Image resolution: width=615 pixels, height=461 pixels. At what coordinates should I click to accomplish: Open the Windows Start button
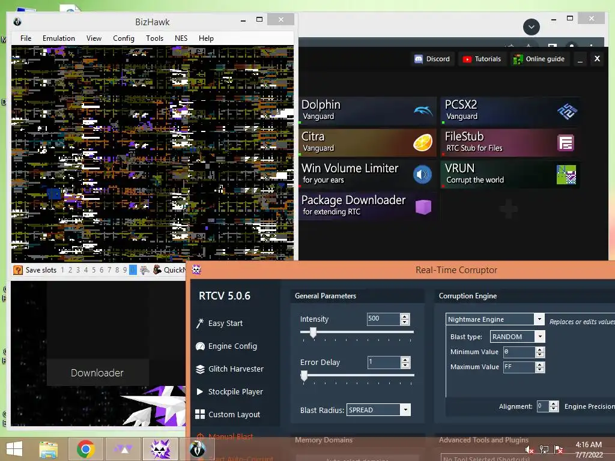pos(14,449)
